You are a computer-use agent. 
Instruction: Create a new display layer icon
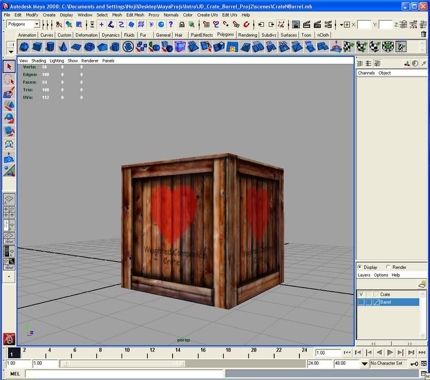(422, 284)
